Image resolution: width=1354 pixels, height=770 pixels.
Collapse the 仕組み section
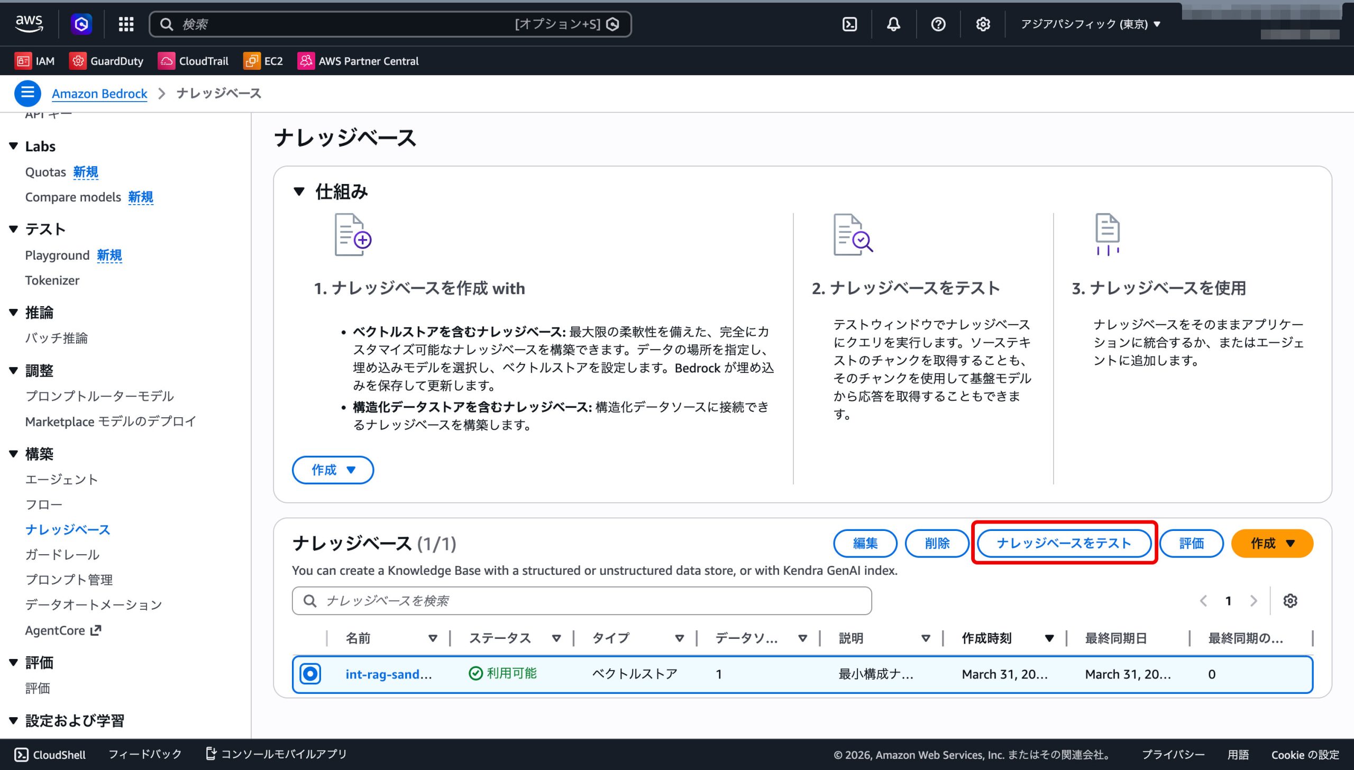click(x=299, y=191)
